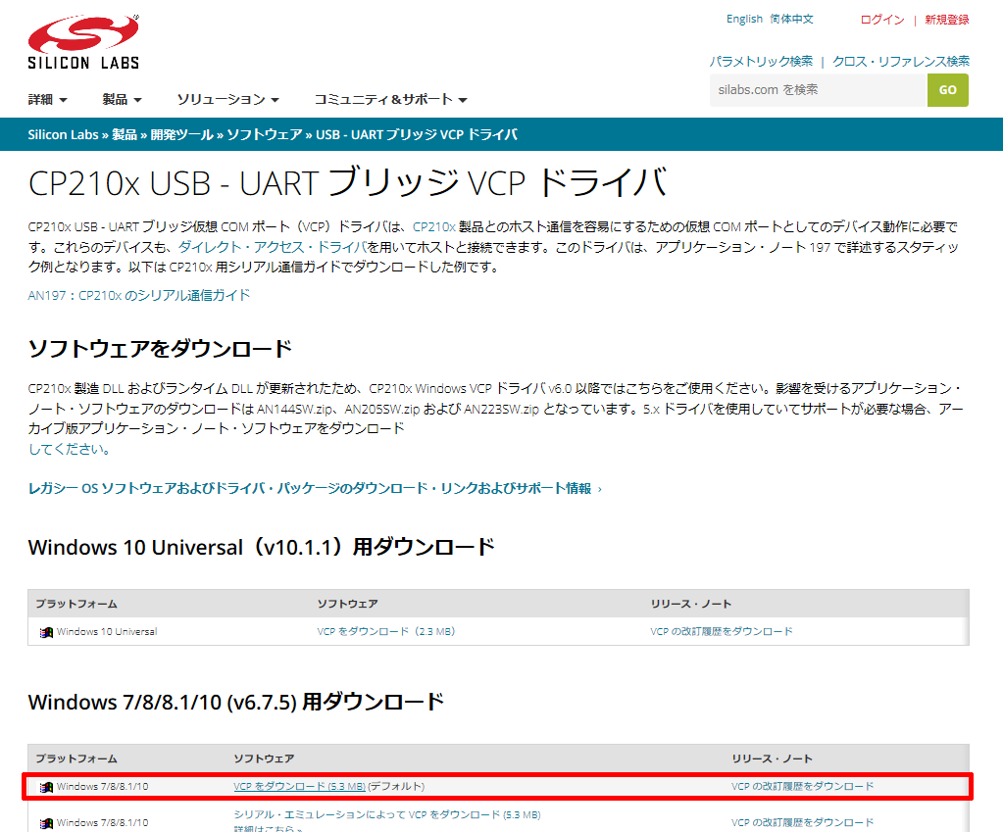Switch the site language to English
This screenshot has width=1003, height=832.
coord(744,20)
